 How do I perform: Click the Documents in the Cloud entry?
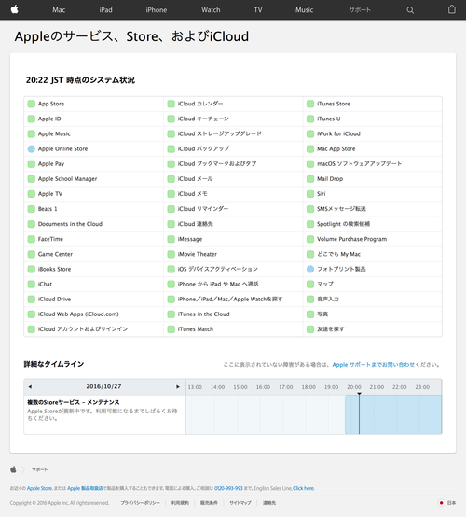point(70,224)
